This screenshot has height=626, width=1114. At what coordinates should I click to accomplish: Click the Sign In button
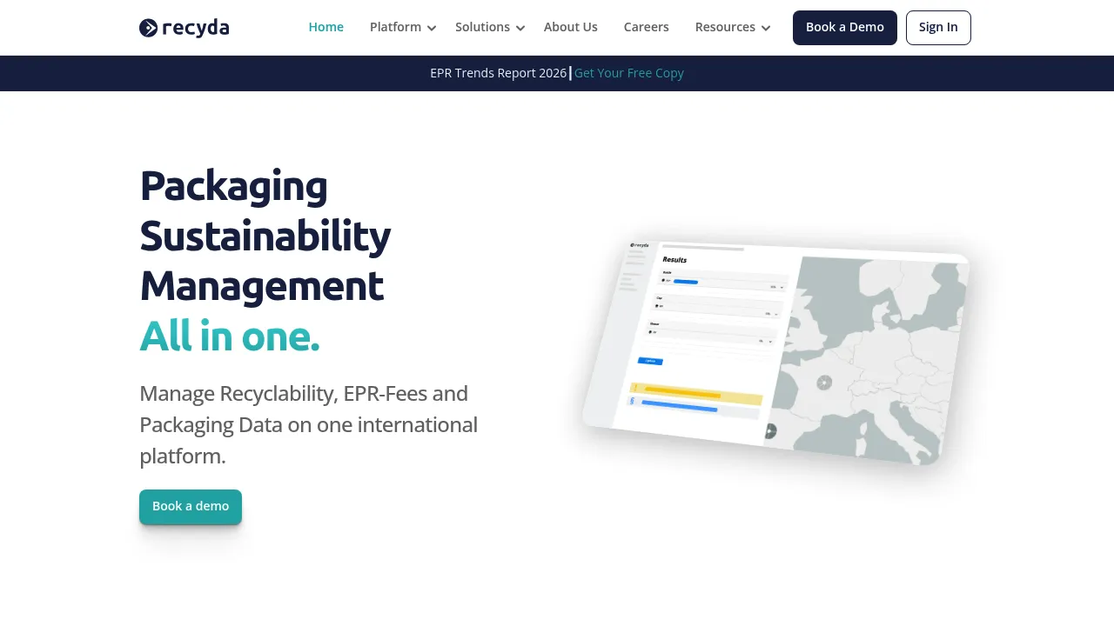click(x=938, y=28)
